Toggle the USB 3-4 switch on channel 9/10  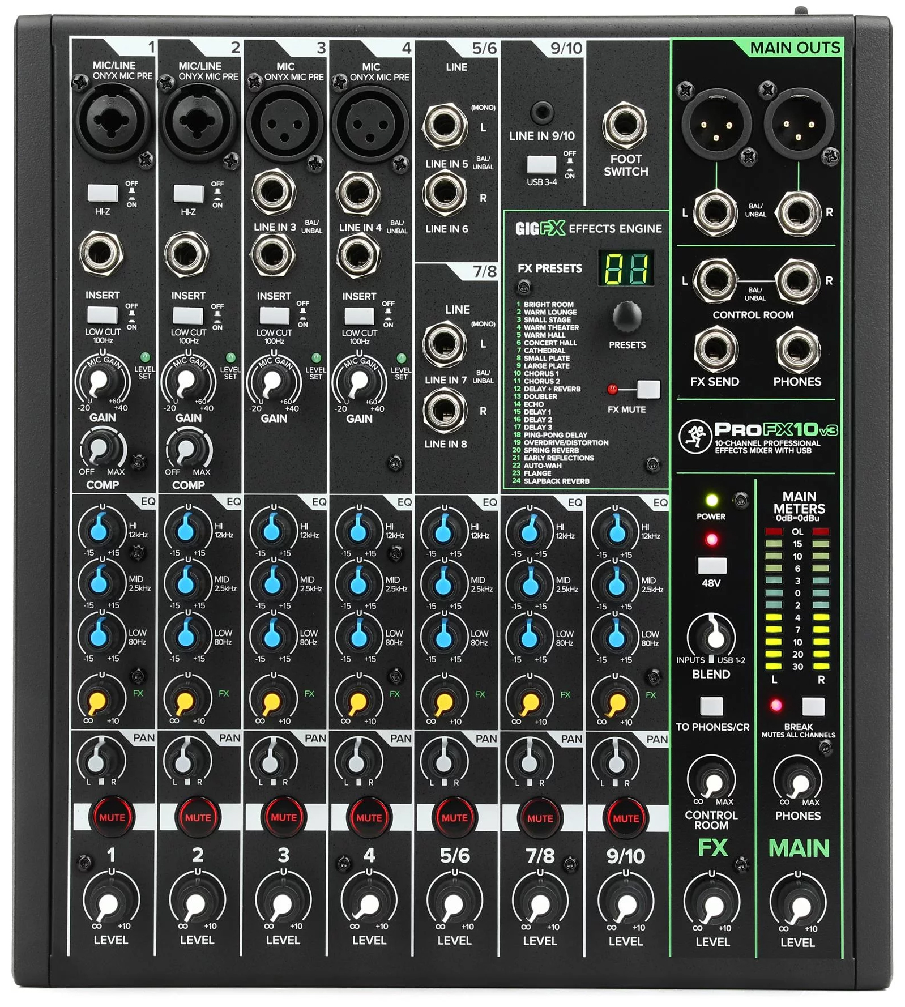541,165
